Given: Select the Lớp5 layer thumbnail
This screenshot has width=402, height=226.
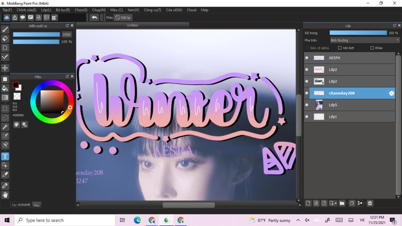Looking at the screenshot, I should (x=319, y=105).
